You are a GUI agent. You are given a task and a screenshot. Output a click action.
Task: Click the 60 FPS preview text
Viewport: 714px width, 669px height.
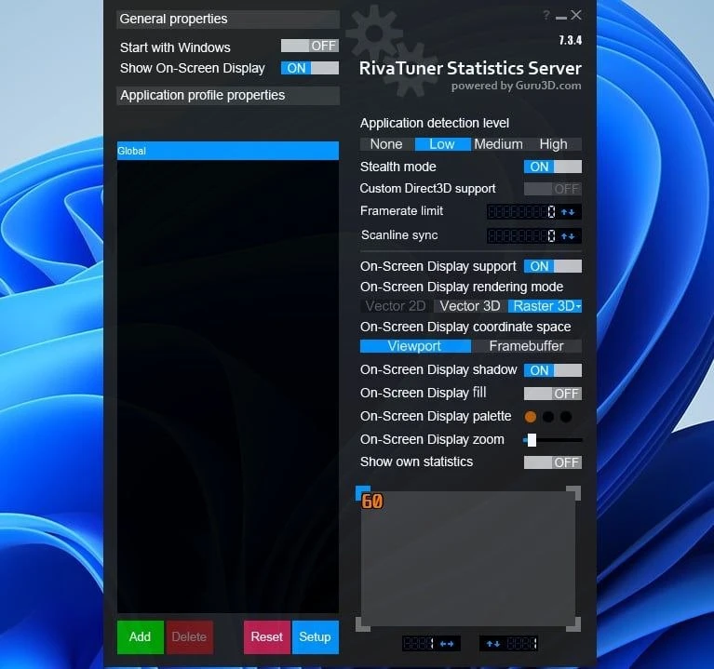click(x=372, y=502)
